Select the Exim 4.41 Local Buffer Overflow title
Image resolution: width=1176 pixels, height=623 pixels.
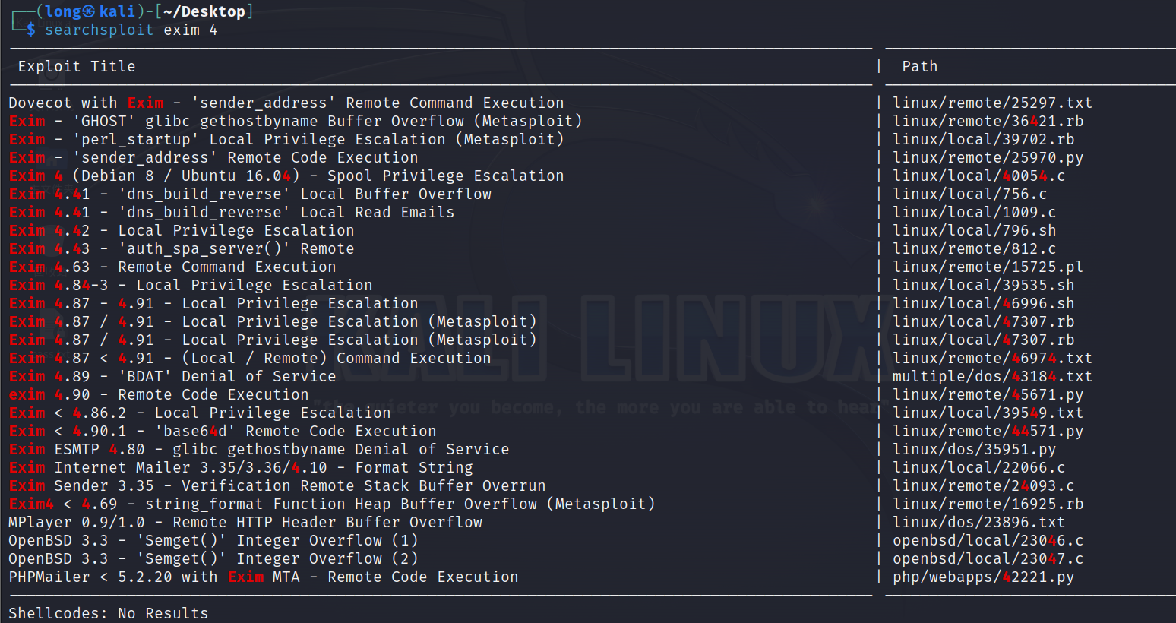click(x=250, y=194)
